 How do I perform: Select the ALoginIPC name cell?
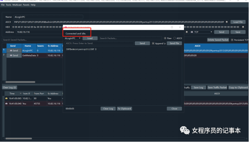coord(29,51)
